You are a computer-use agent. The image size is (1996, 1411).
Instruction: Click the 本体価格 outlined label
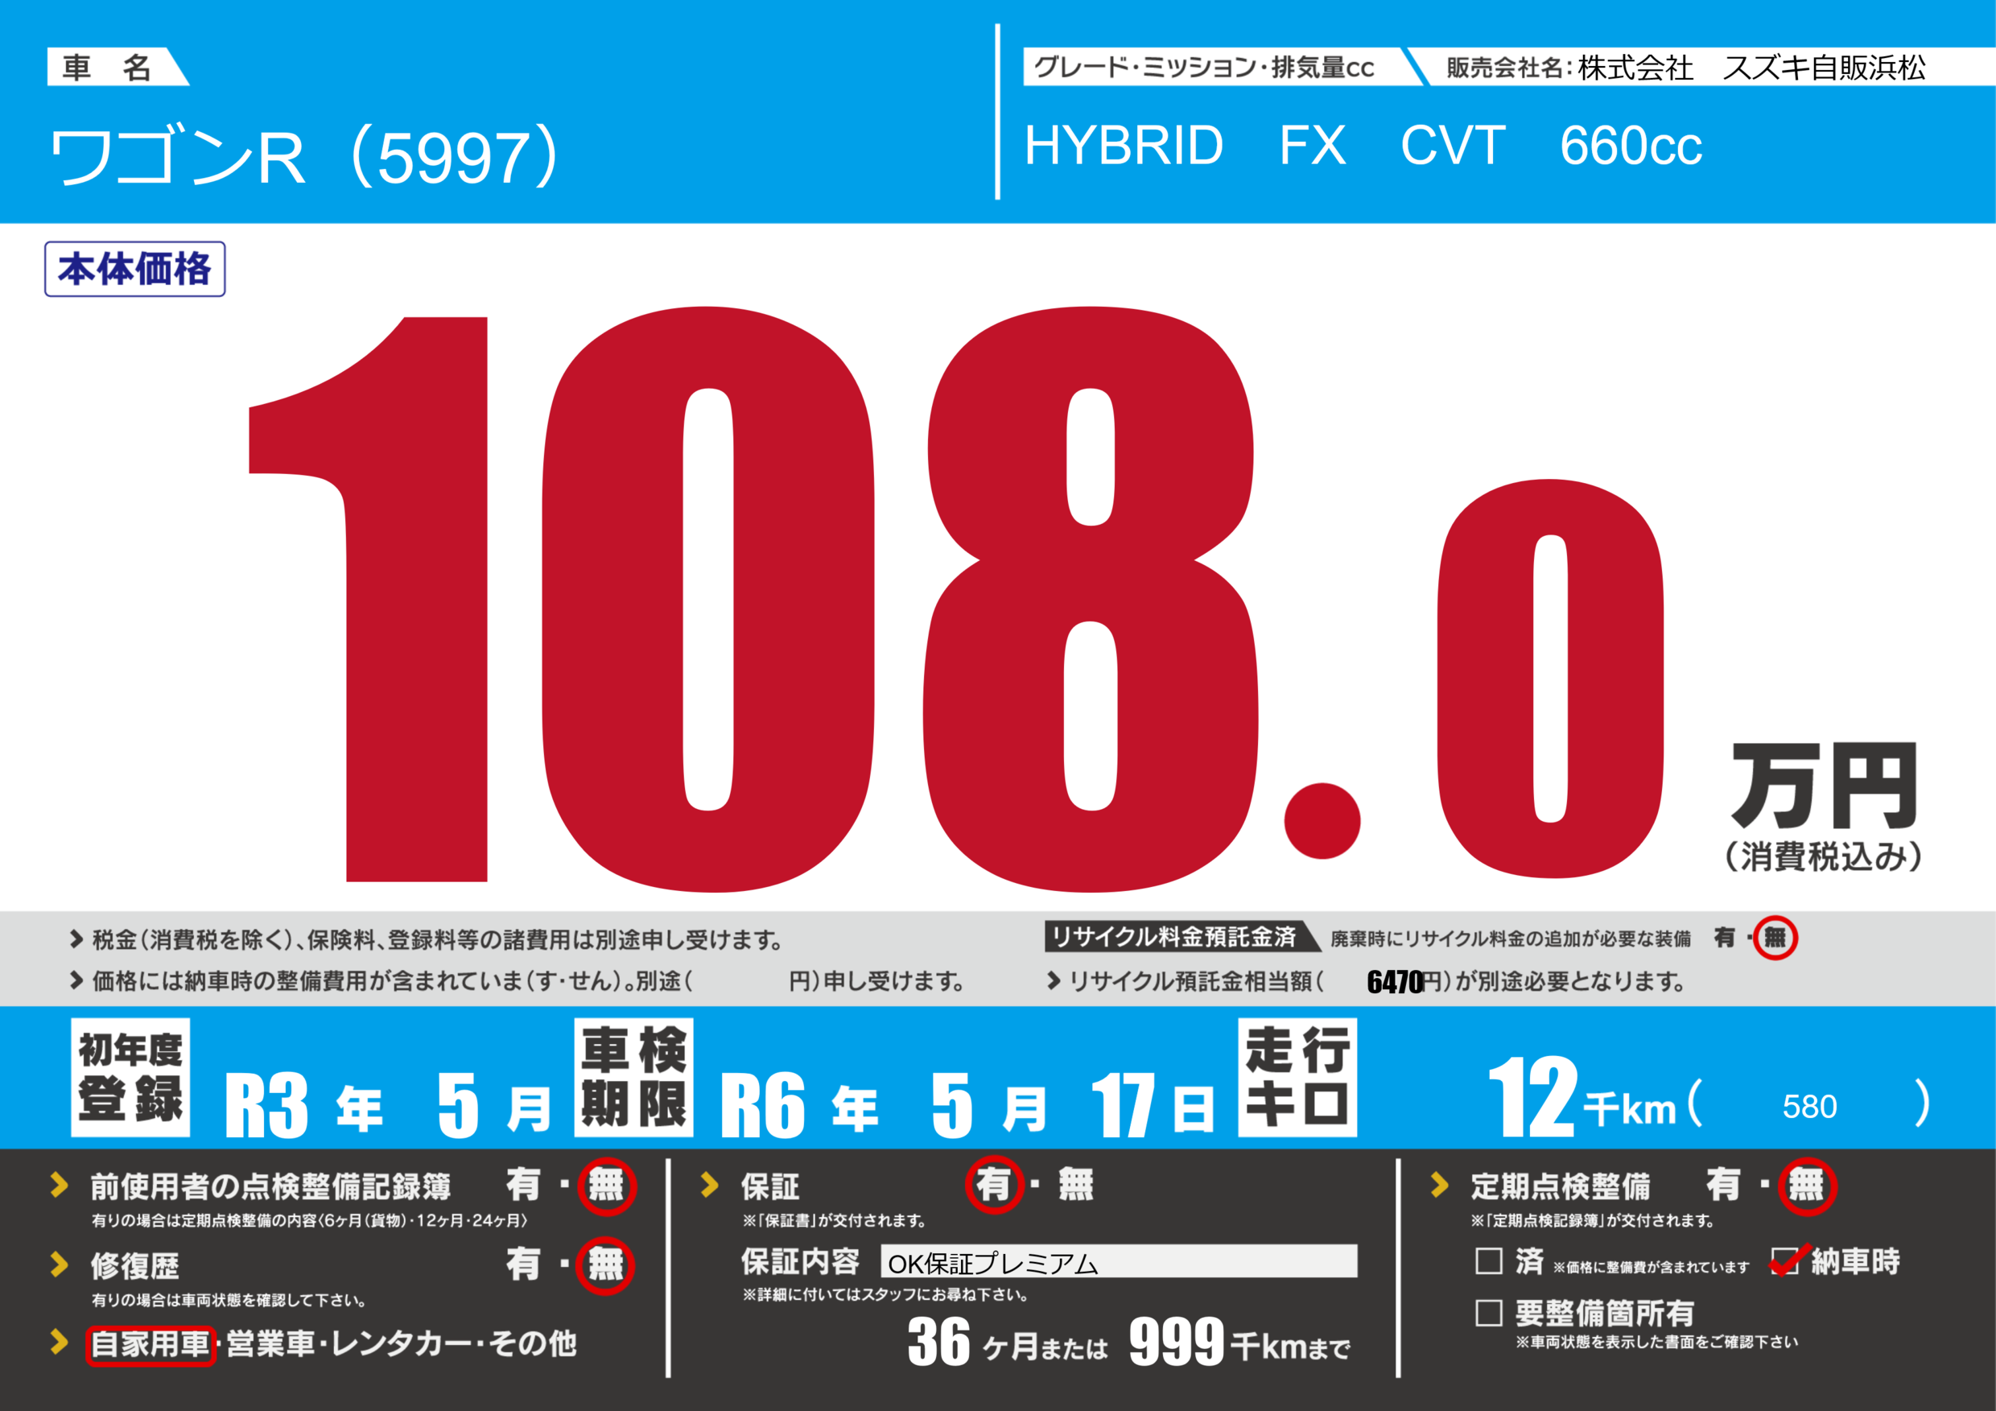134,270
